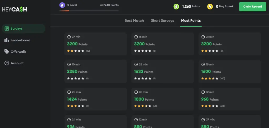Start the 1632 Points survey
This screenshot has height=128, width=269.
[x=163, y=71]
